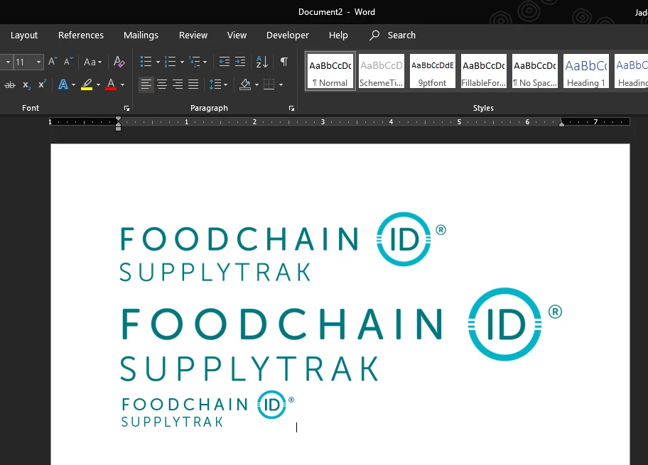Clear all formatting with the eraser A icon

tap(119, 62)
